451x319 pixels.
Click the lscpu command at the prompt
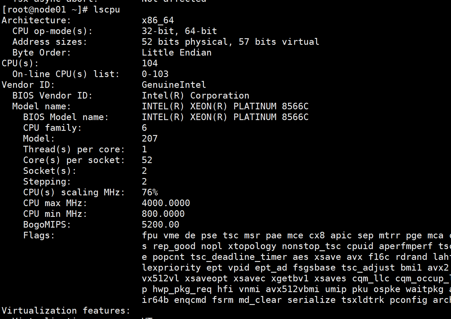(x=107, y=10)
